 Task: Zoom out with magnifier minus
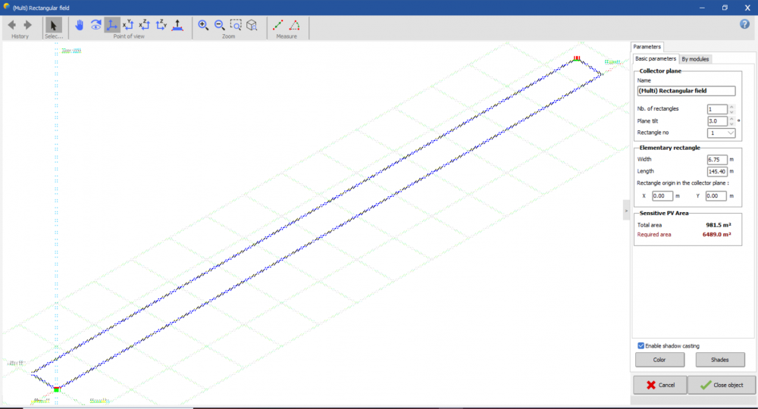220,25
